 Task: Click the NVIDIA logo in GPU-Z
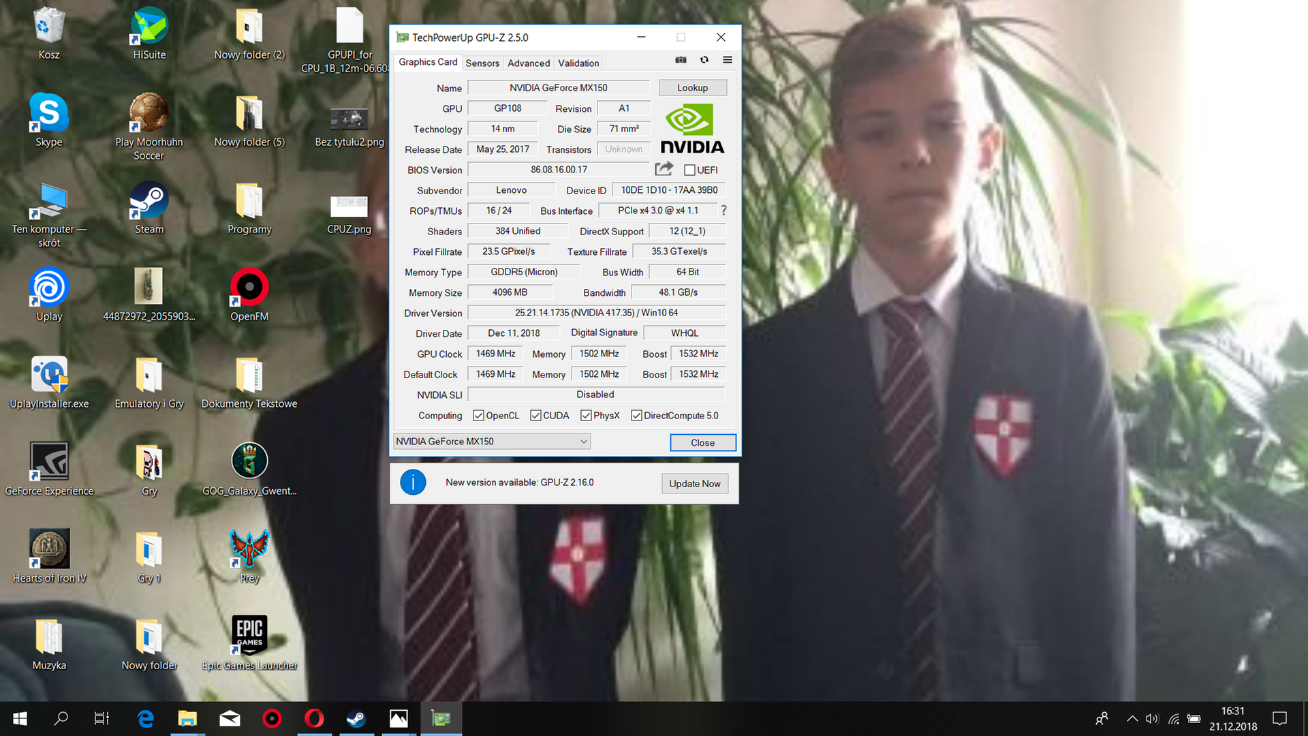click(692, 129)
